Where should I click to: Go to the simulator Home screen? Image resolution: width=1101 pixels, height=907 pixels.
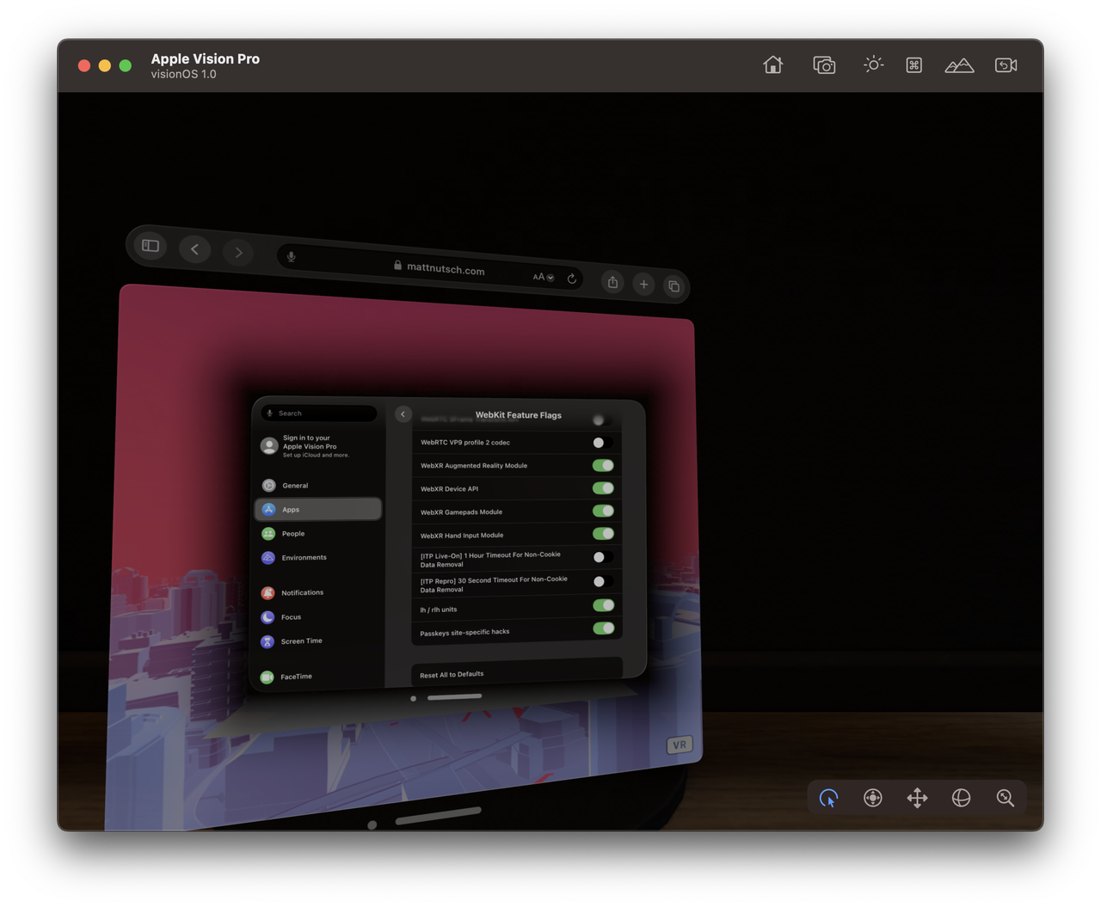click(x=772, y=65)
